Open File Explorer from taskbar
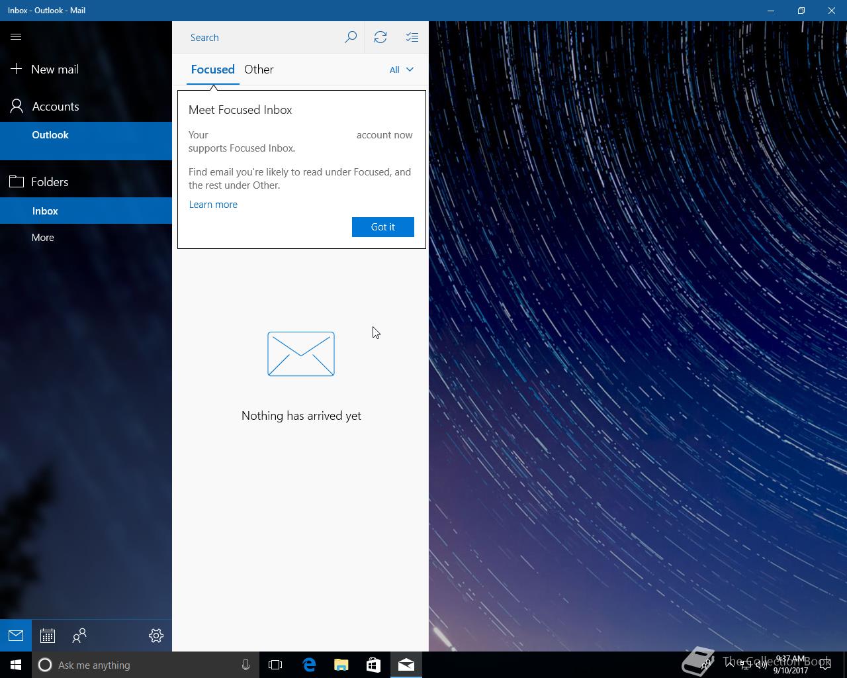The height and width of the screenshot is (678, 847). tap(341, 665)
